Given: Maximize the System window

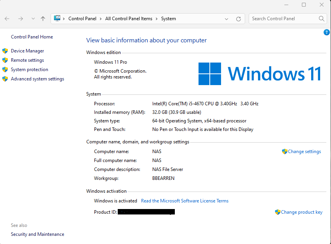Looking at the screenshot, I should coord(304,5).
